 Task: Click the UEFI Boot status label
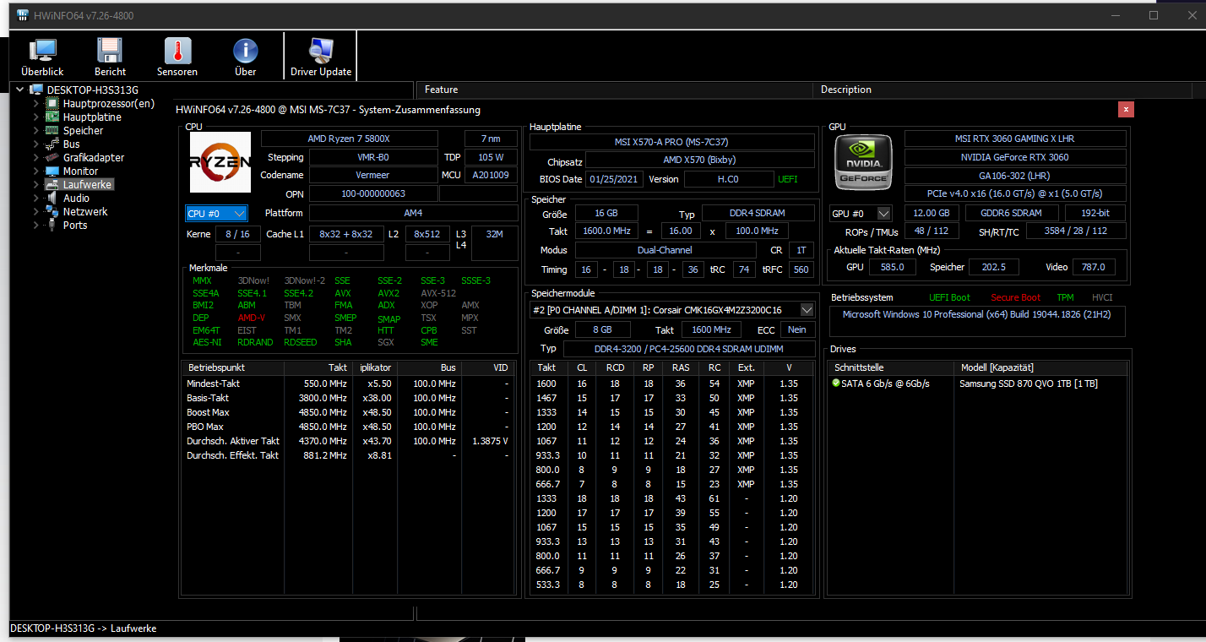click(950, 297)
